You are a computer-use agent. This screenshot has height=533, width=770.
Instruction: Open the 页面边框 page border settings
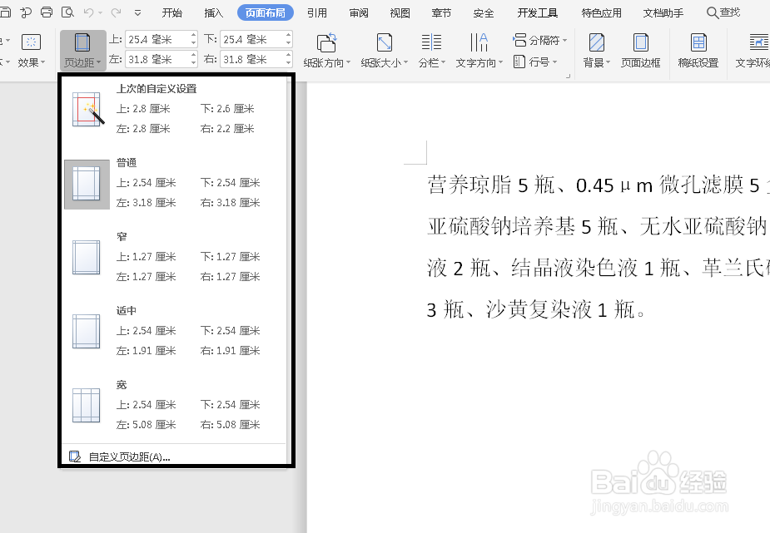coord(639,50)
